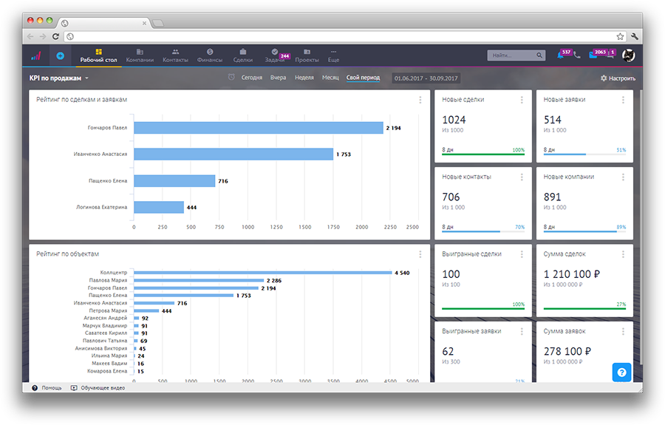Click the Настроить settings button

click(618, 78)
